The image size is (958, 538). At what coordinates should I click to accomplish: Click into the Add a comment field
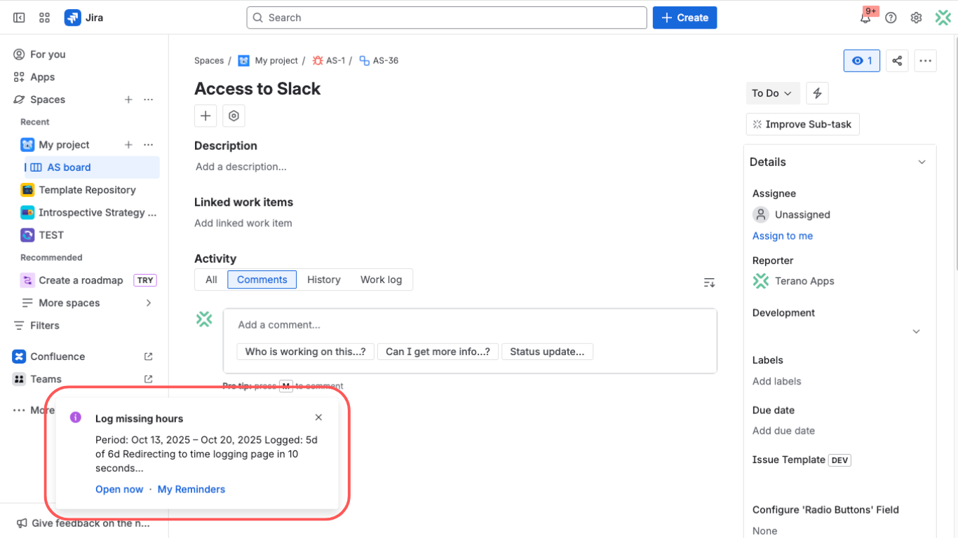(x=470, y=325)
